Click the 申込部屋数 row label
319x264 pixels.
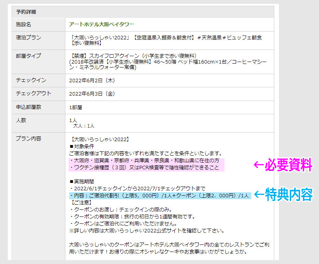28,107
